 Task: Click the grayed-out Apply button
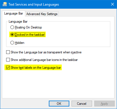(x=104, y=103)
